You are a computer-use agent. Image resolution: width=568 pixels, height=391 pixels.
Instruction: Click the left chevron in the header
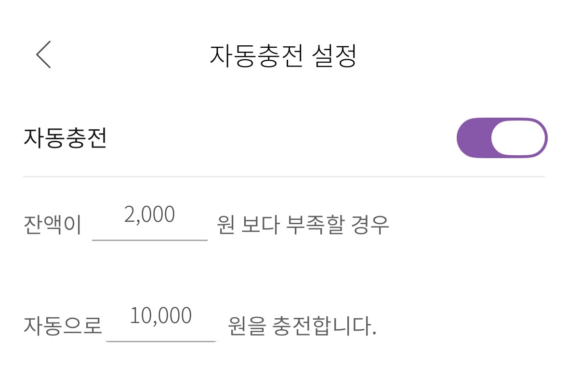[x=43, y=55]
